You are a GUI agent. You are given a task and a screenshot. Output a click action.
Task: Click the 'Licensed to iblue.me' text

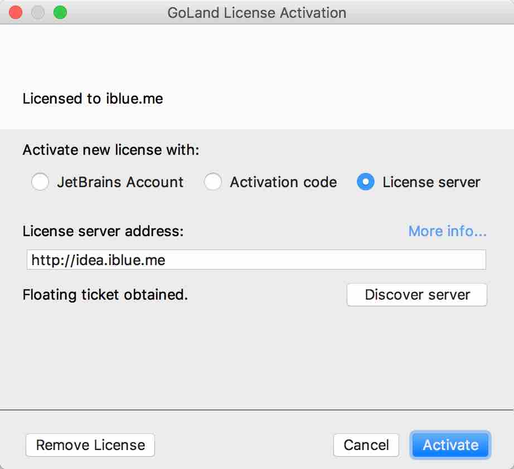pos(93,99)
